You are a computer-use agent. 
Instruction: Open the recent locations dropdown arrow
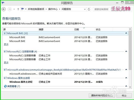(14, 9)
